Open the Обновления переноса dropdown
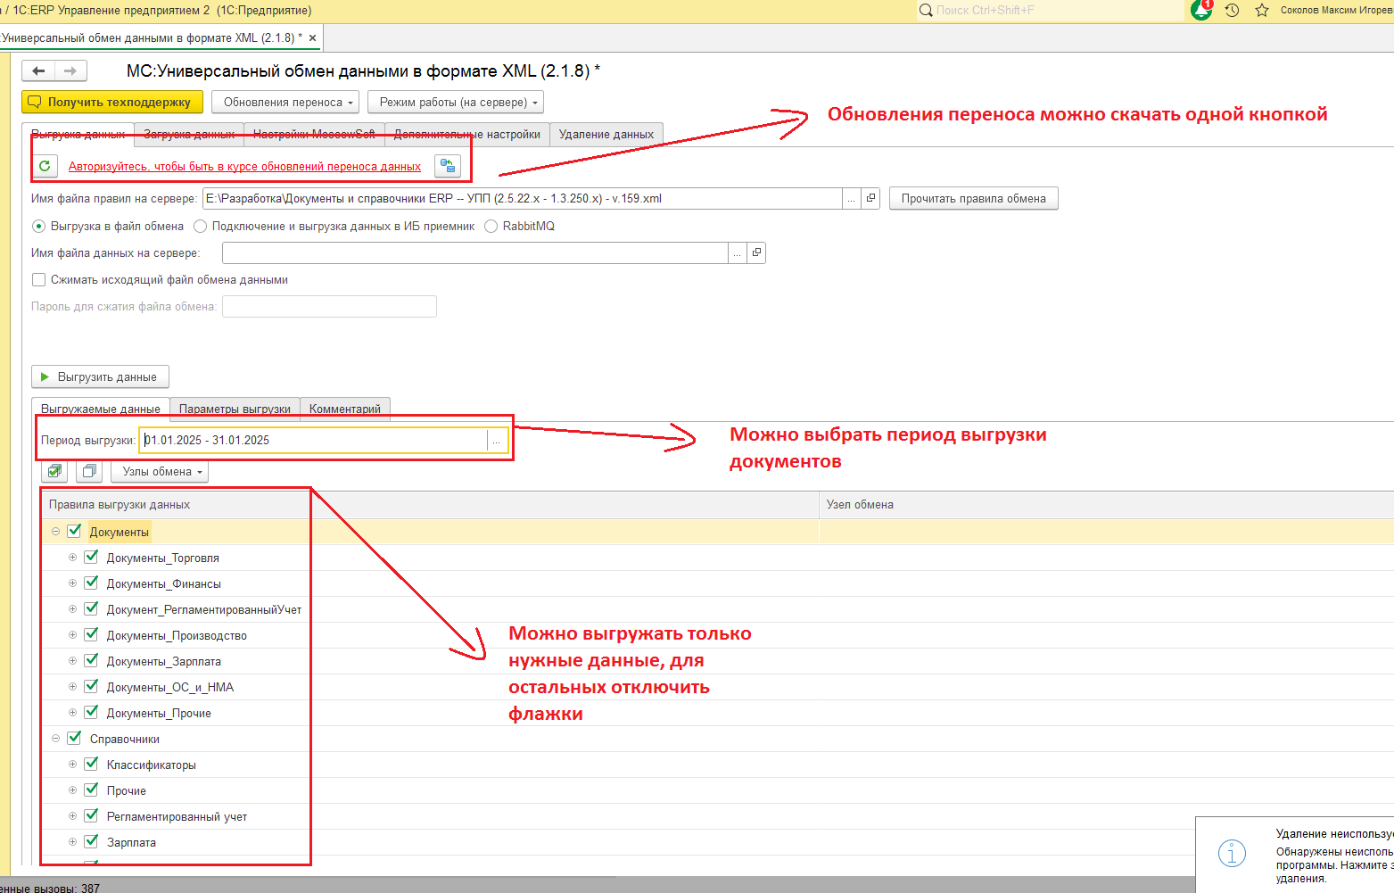This screenshot has width=1394, height=893. pos(285,103)
